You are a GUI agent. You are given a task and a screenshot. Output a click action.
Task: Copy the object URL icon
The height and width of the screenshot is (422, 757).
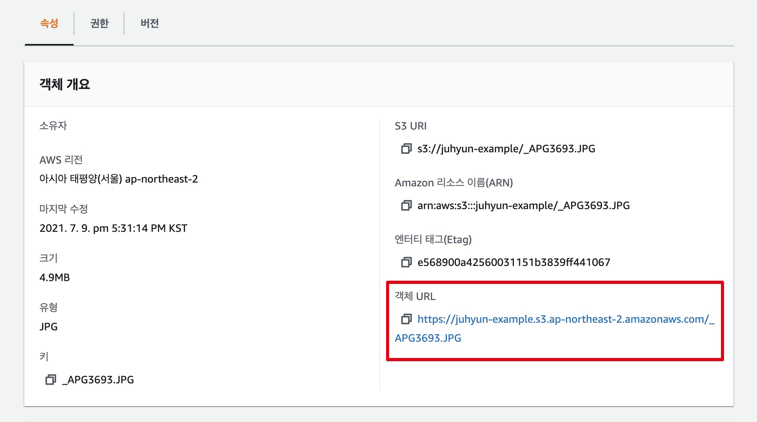tap(406, 319)
